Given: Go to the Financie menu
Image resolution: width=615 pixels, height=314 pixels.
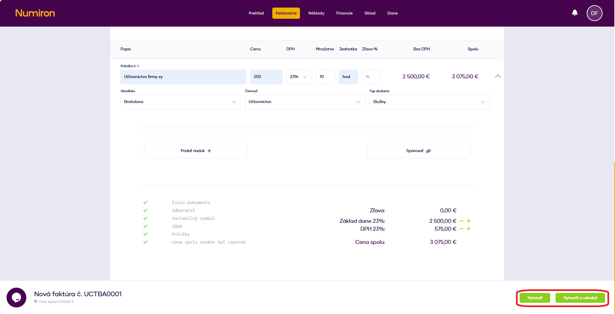Looking at the screenshot, I should pyautogui.click(x=344, y=13).
